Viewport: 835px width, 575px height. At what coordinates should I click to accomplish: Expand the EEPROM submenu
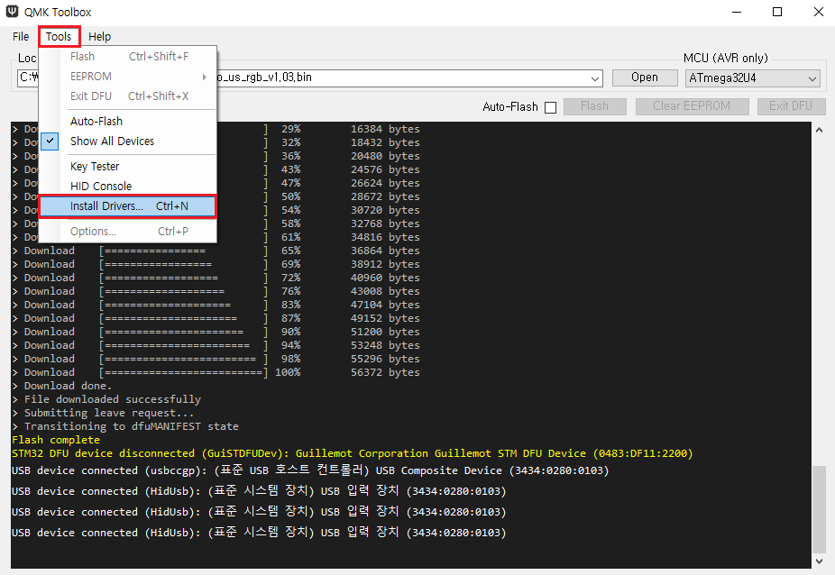click(128, 77)
